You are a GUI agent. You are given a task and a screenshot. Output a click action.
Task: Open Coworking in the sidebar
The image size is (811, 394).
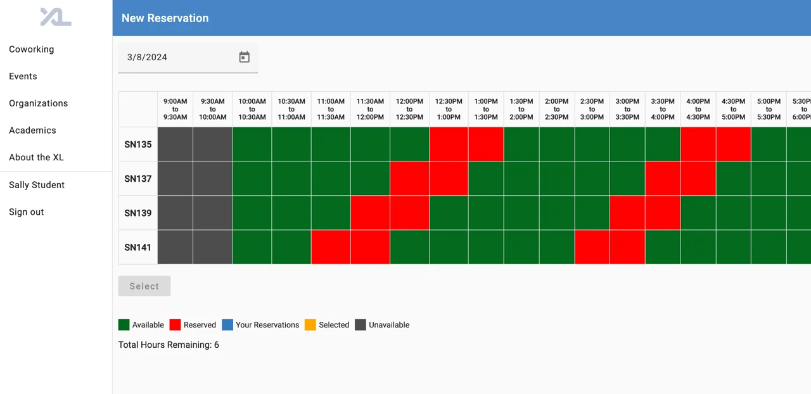(x=32, y=49)
